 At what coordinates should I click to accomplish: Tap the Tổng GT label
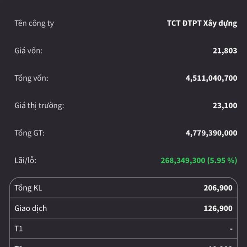tap(29, 133)
